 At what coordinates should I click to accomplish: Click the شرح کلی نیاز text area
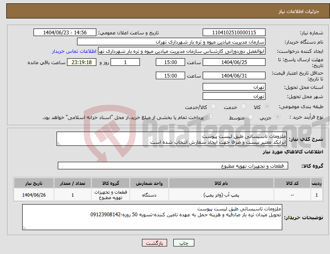pos(172,139)
